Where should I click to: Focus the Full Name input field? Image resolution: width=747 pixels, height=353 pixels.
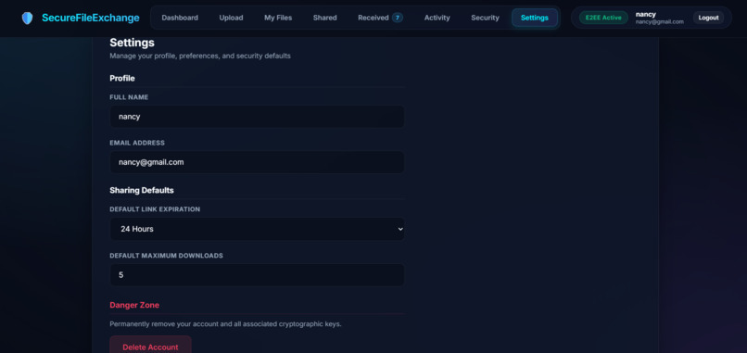pyautogui.click(x=258, y=116)
